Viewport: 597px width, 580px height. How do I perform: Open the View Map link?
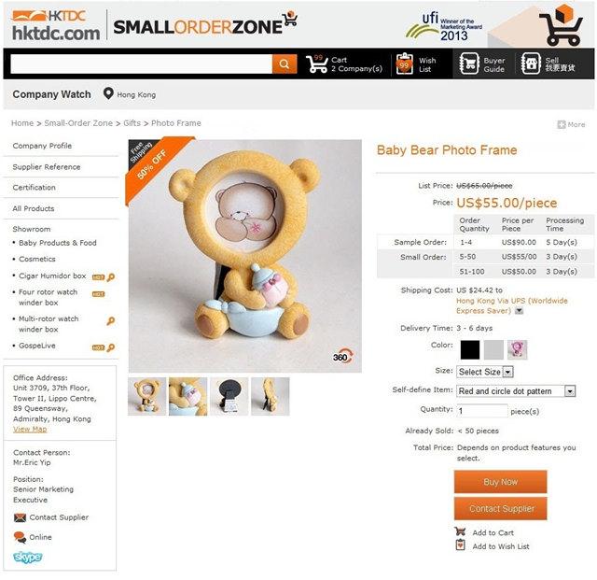[x=30, y=430]
